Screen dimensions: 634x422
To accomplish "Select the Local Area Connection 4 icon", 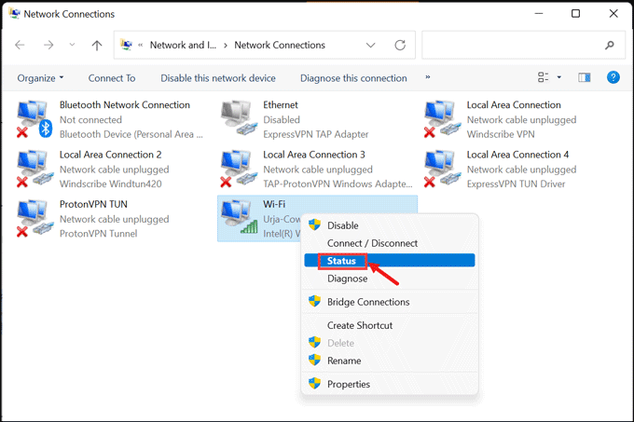I will [441, 169].
